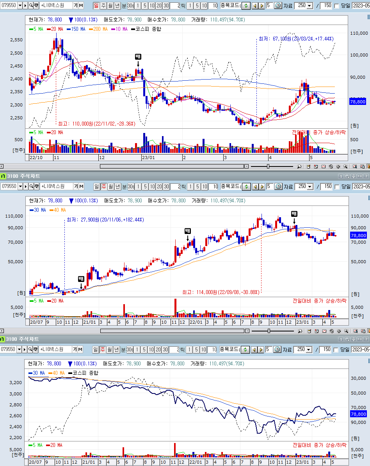Click the clock icon in middle chart toolbar
This screenshot has width=370, height=466.
(278, 187)
